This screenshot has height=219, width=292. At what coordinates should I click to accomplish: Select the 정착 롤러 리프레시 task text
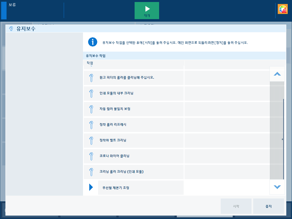pyautogui.click(x=113, y=124)
